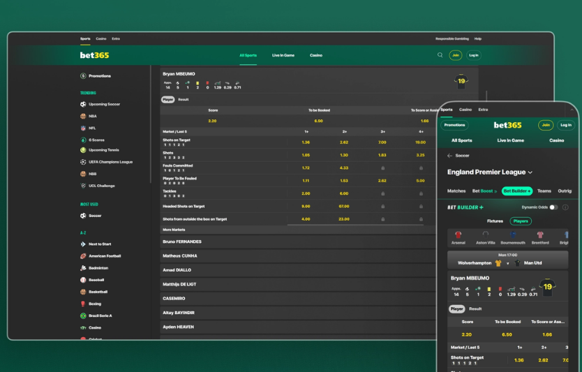Click the back arrow next to Soccer
Viewport: 582px width, 372px height.
pyautogui.click(x=449, y=156)
